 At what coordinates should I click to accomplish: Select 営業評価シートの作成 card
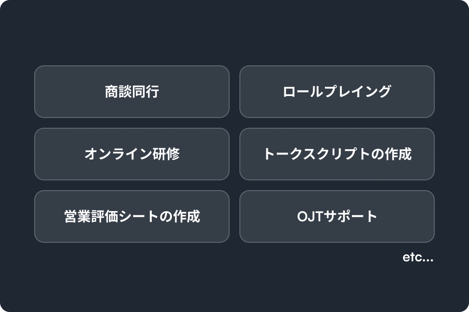[132, 216]
